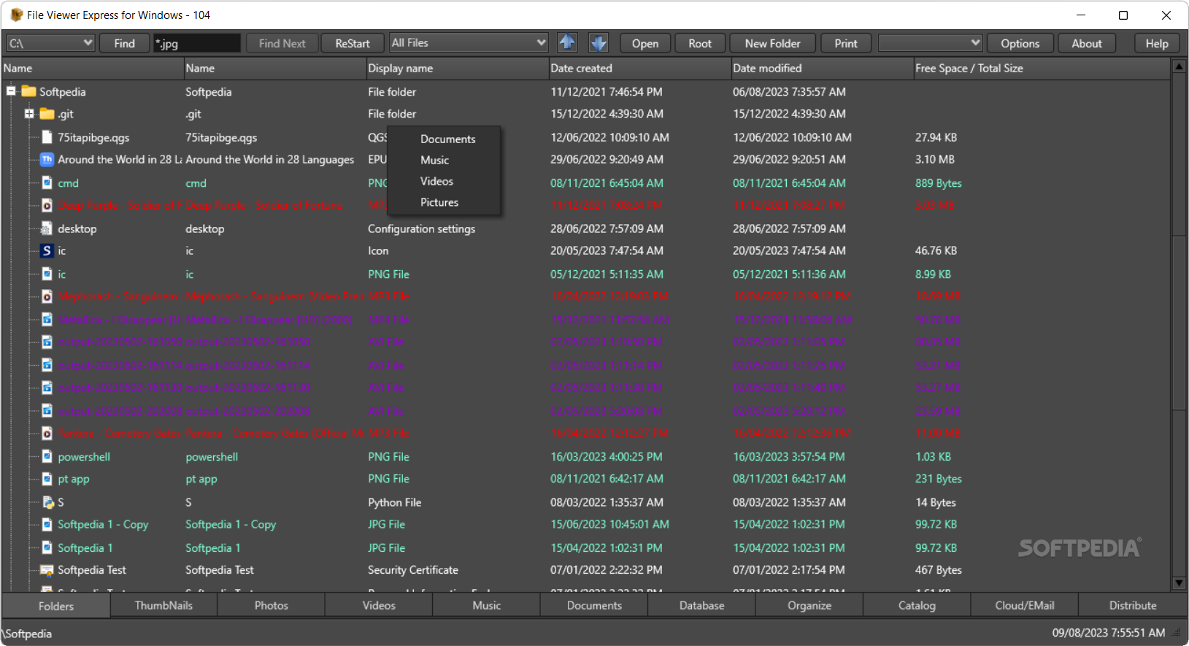Viewport: 1189px width, 646px height.
Task: Click the Find button
Action: click(x=124, y=43)
